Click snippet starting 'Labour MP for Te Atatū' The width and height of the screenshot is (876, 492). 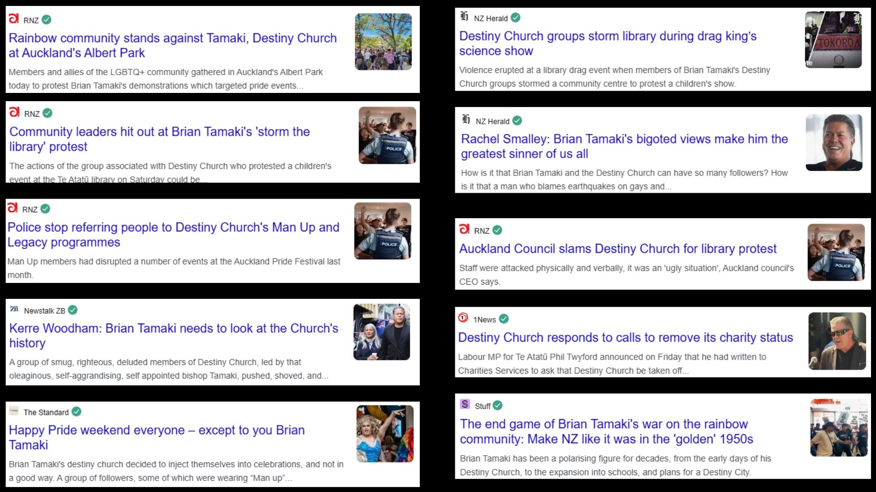pyautogui.click(x=612, y=364)
